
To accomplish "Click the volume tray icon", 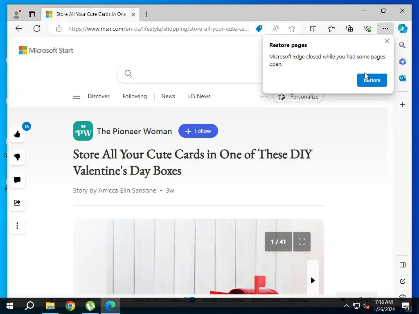I will (x=366, y=306).
